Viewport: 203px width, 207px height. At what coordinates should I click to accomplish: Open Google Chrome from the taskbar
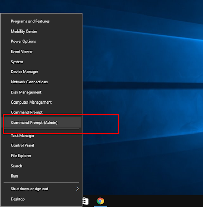tap(100, 201)
